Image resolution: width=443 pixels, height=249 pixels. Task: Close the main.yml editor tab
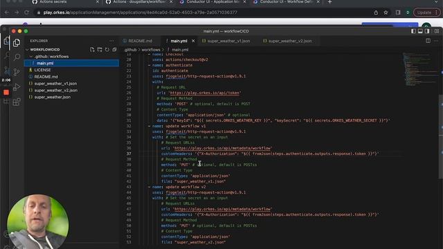(193, 41)
